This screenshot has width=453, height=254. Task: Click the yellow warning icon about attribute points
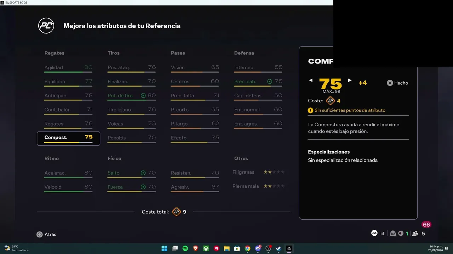coord(310,110)
